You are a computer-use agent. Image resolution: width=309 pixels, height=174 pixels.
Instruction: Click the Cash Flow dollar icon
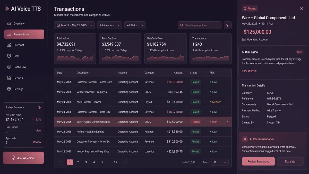[9, 67]
